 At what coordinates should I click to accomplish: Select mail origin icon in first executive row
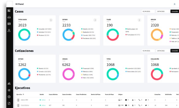(126, 100)
